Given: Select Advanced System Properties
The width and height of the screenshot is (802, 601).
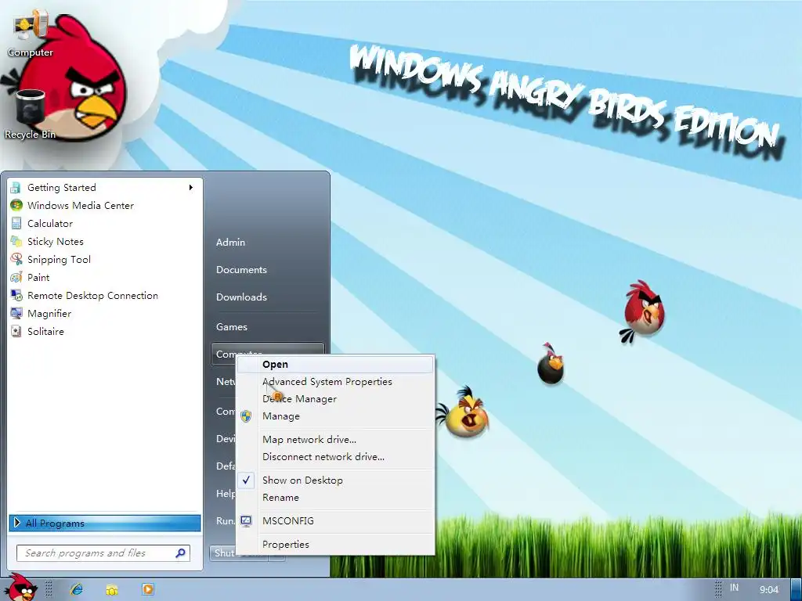Looking at the screenshot, I should (x=335, y=382).
